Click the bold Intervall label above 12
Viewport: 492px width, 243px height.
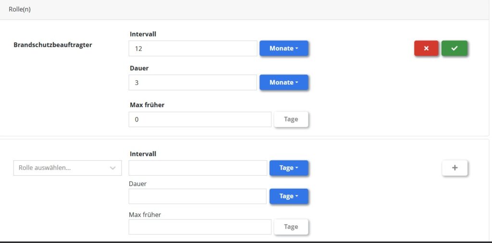click(x=143, y=34)
